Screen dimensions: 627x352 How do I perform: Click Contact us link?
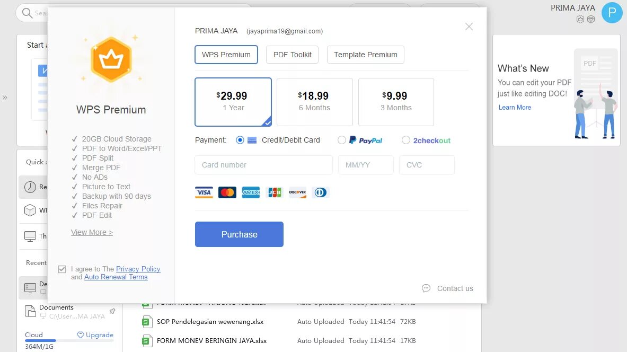(455, 288)
